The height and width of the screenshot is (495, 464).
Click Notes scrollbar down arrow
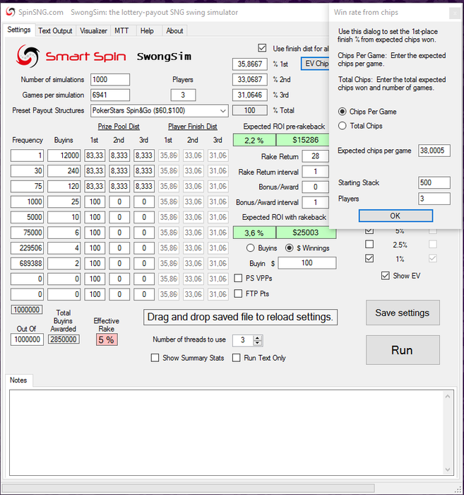pyautogui.click(x=448, y=470)
